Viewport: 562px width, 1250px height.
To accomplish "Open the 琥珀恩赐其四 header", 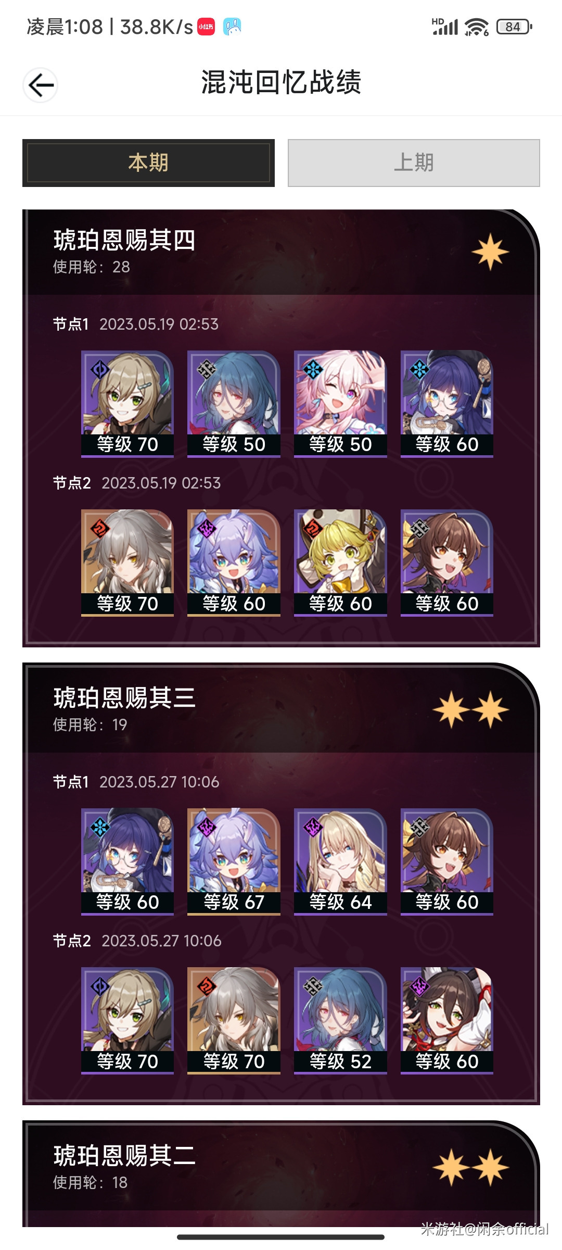I will pyautogui.click(x=281, y=252).
